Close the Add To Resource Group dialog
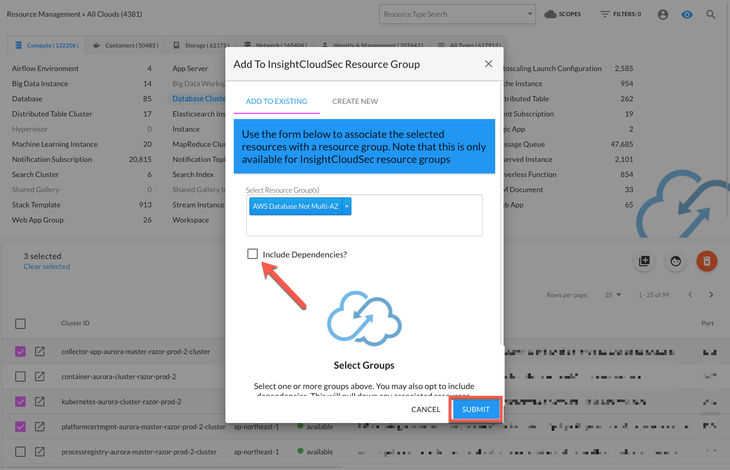 pos(488,64)
